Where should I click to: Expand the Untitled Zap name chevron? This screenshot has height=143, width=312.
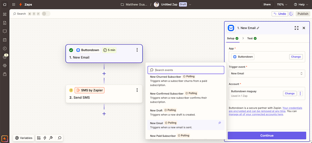pyautogui.click(x=190, y=4)
